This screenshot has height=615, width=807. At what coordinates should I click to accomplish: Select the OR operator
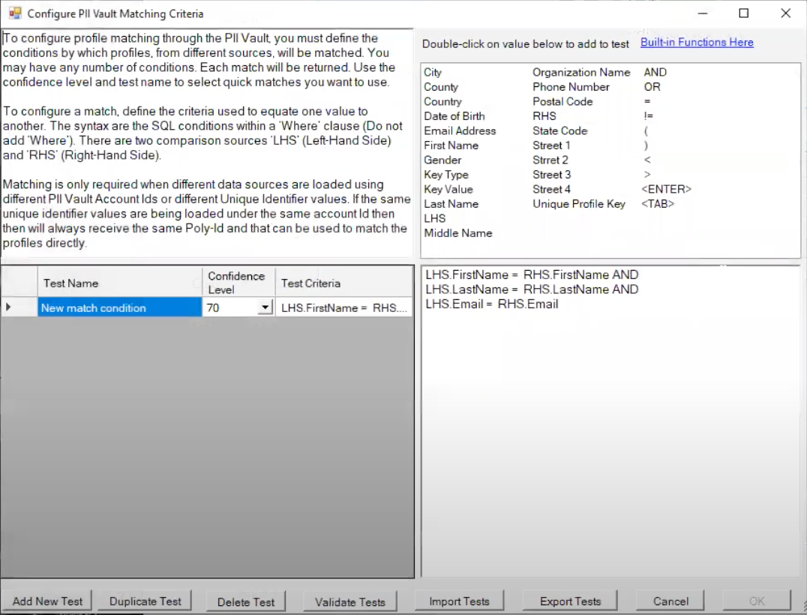click(x=652, y=87)
